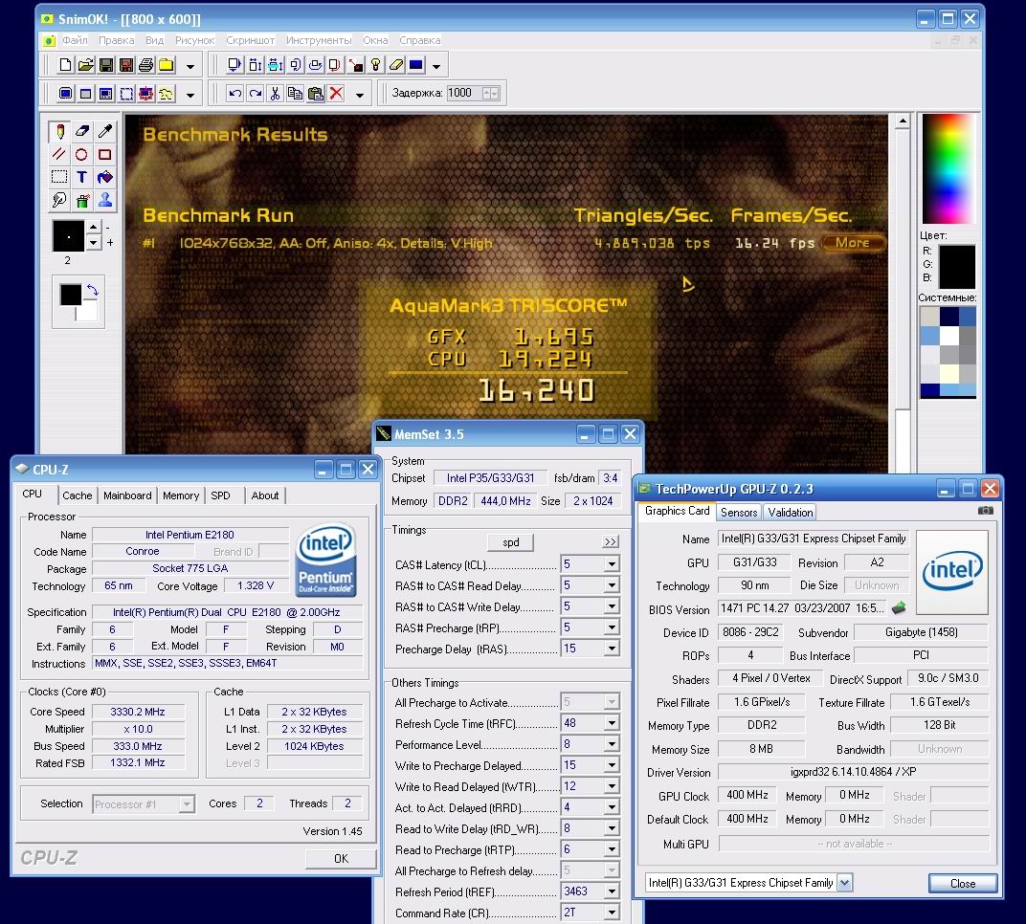Open CPU-Z About tab
The height and width of the screenshot is (924, 1026).
point(265,495)
